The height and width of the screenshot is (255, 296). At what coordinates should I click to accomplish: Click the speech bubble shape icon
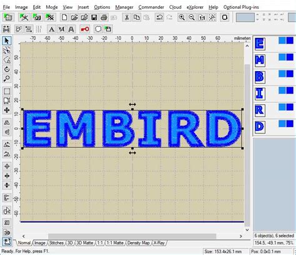click(x=98, y=29)
